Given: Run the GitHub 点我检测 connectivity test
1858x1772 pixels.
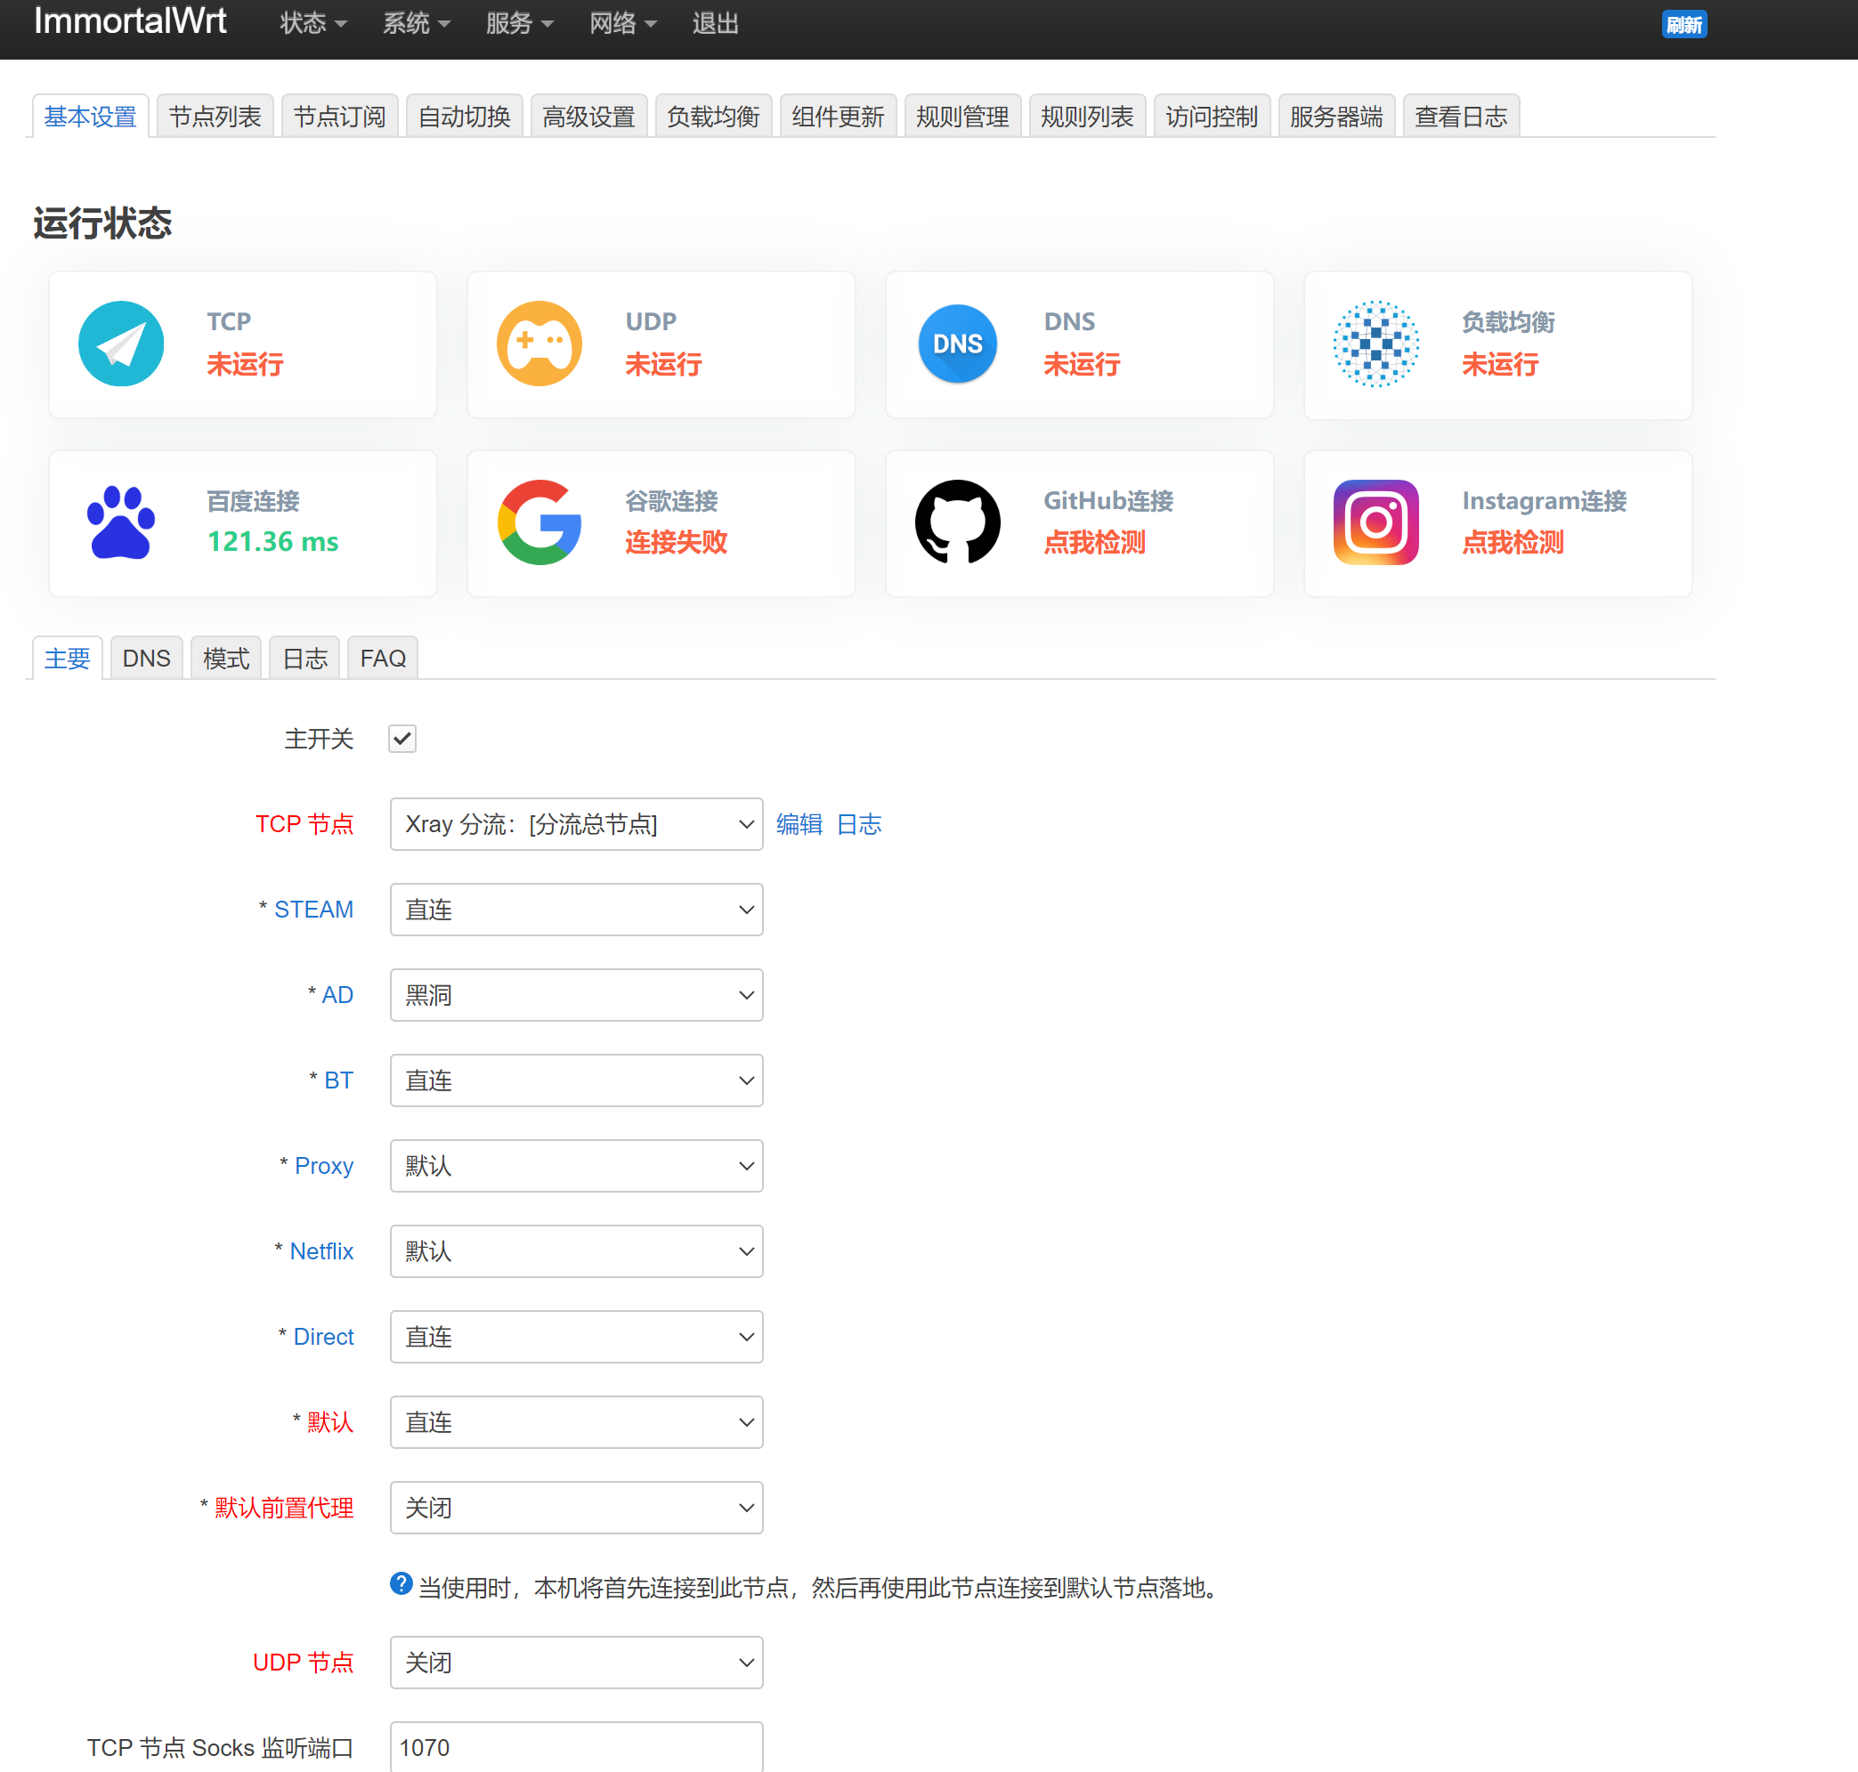Looking at the screenshot, I should pyautogui.click(x=1093, y=543).
